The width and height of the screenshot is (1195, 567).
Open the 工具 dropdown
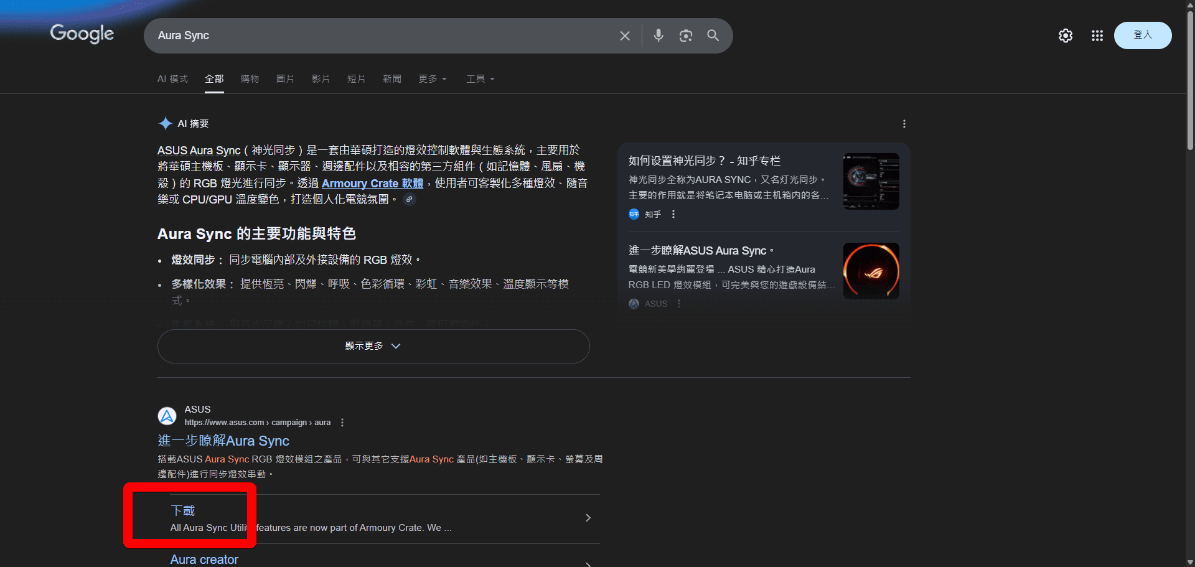[480, 79]
